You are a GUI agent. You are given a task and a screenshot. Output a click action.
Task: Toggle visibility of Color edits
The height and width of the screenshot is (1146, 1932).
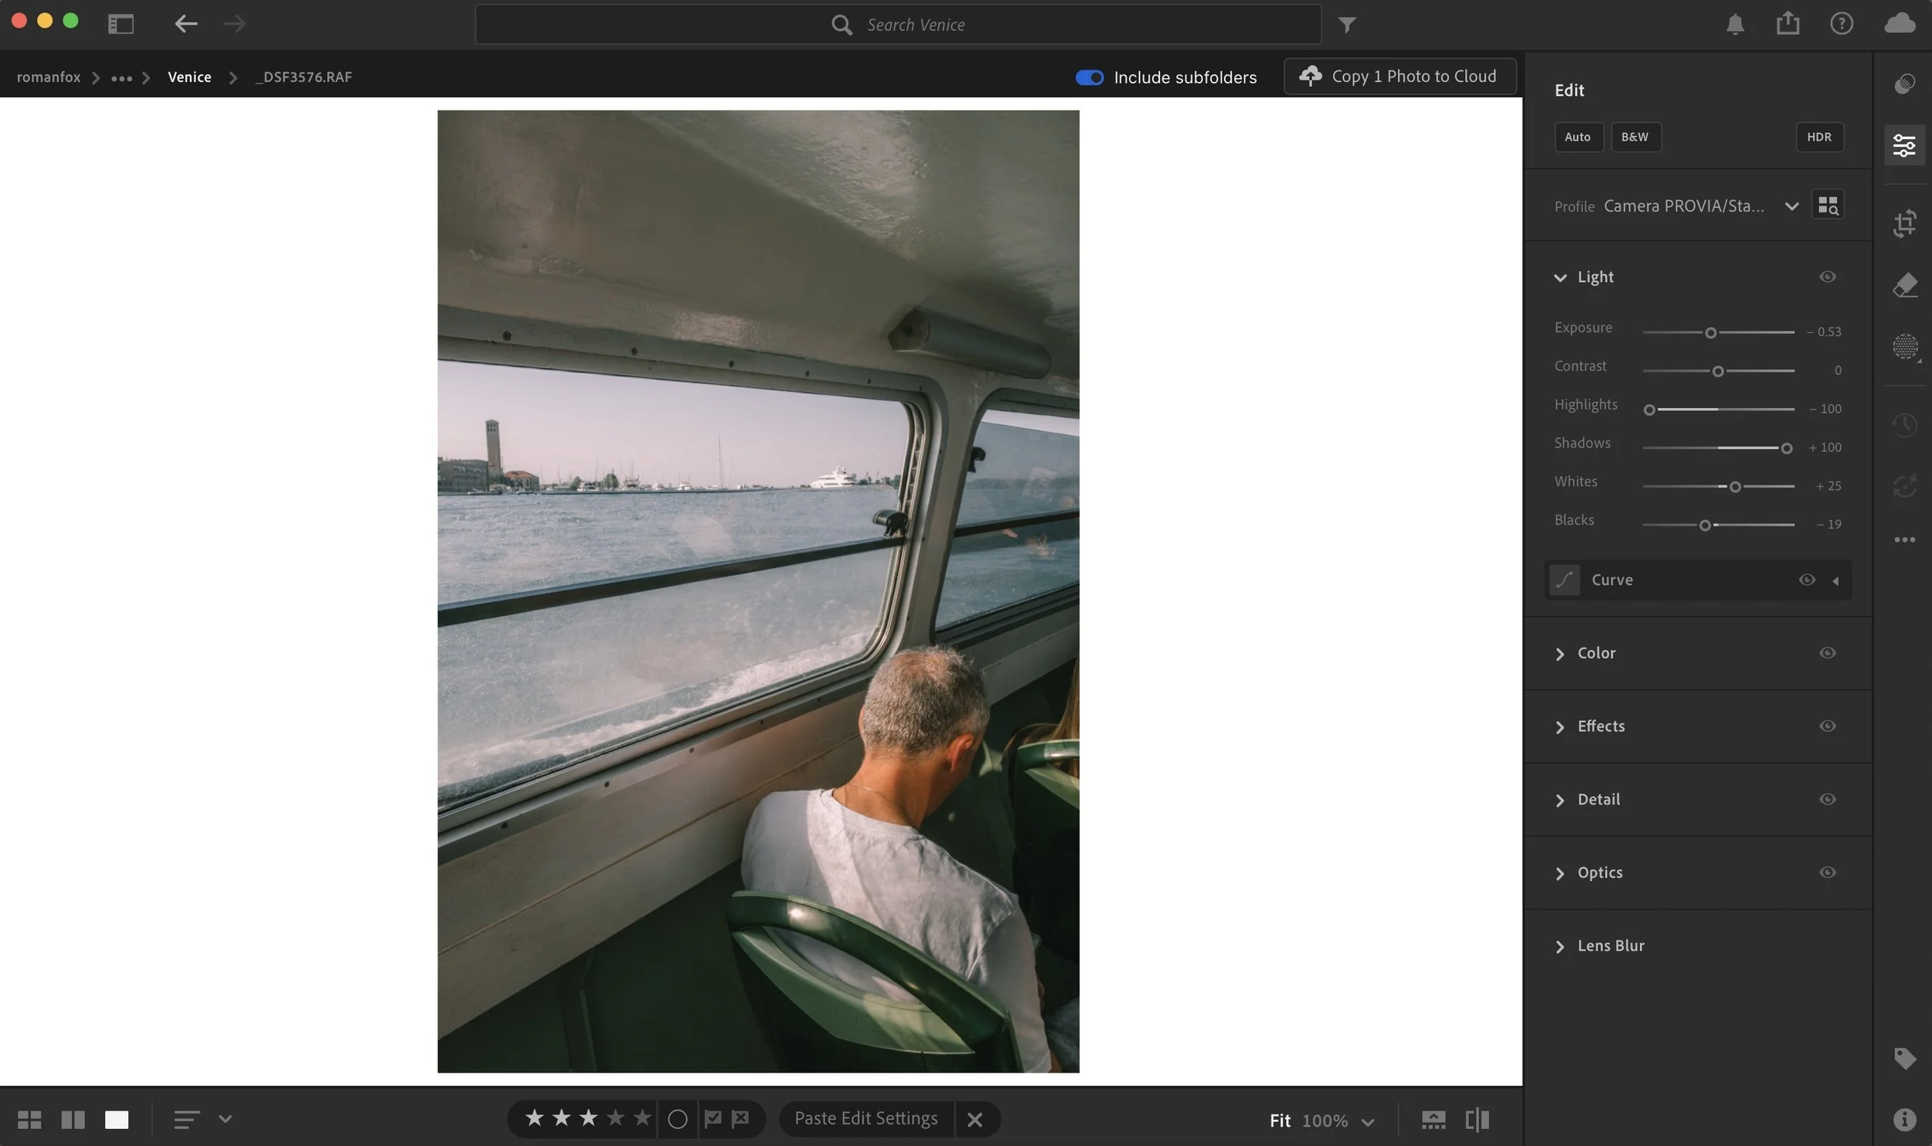pyautogui.click(x=1827, y=653)
